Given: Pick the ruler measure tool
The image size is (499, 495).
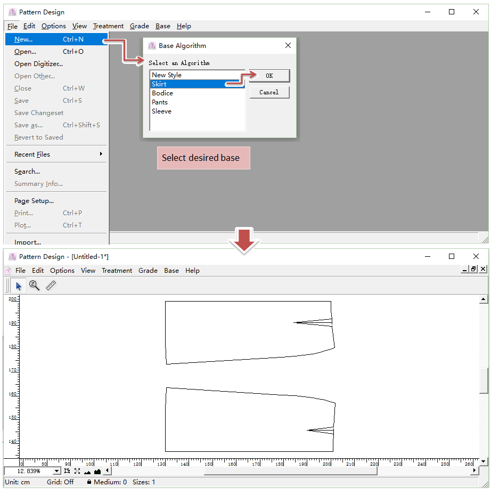Looking at the screenshot, I should click(x=51, y=286).
